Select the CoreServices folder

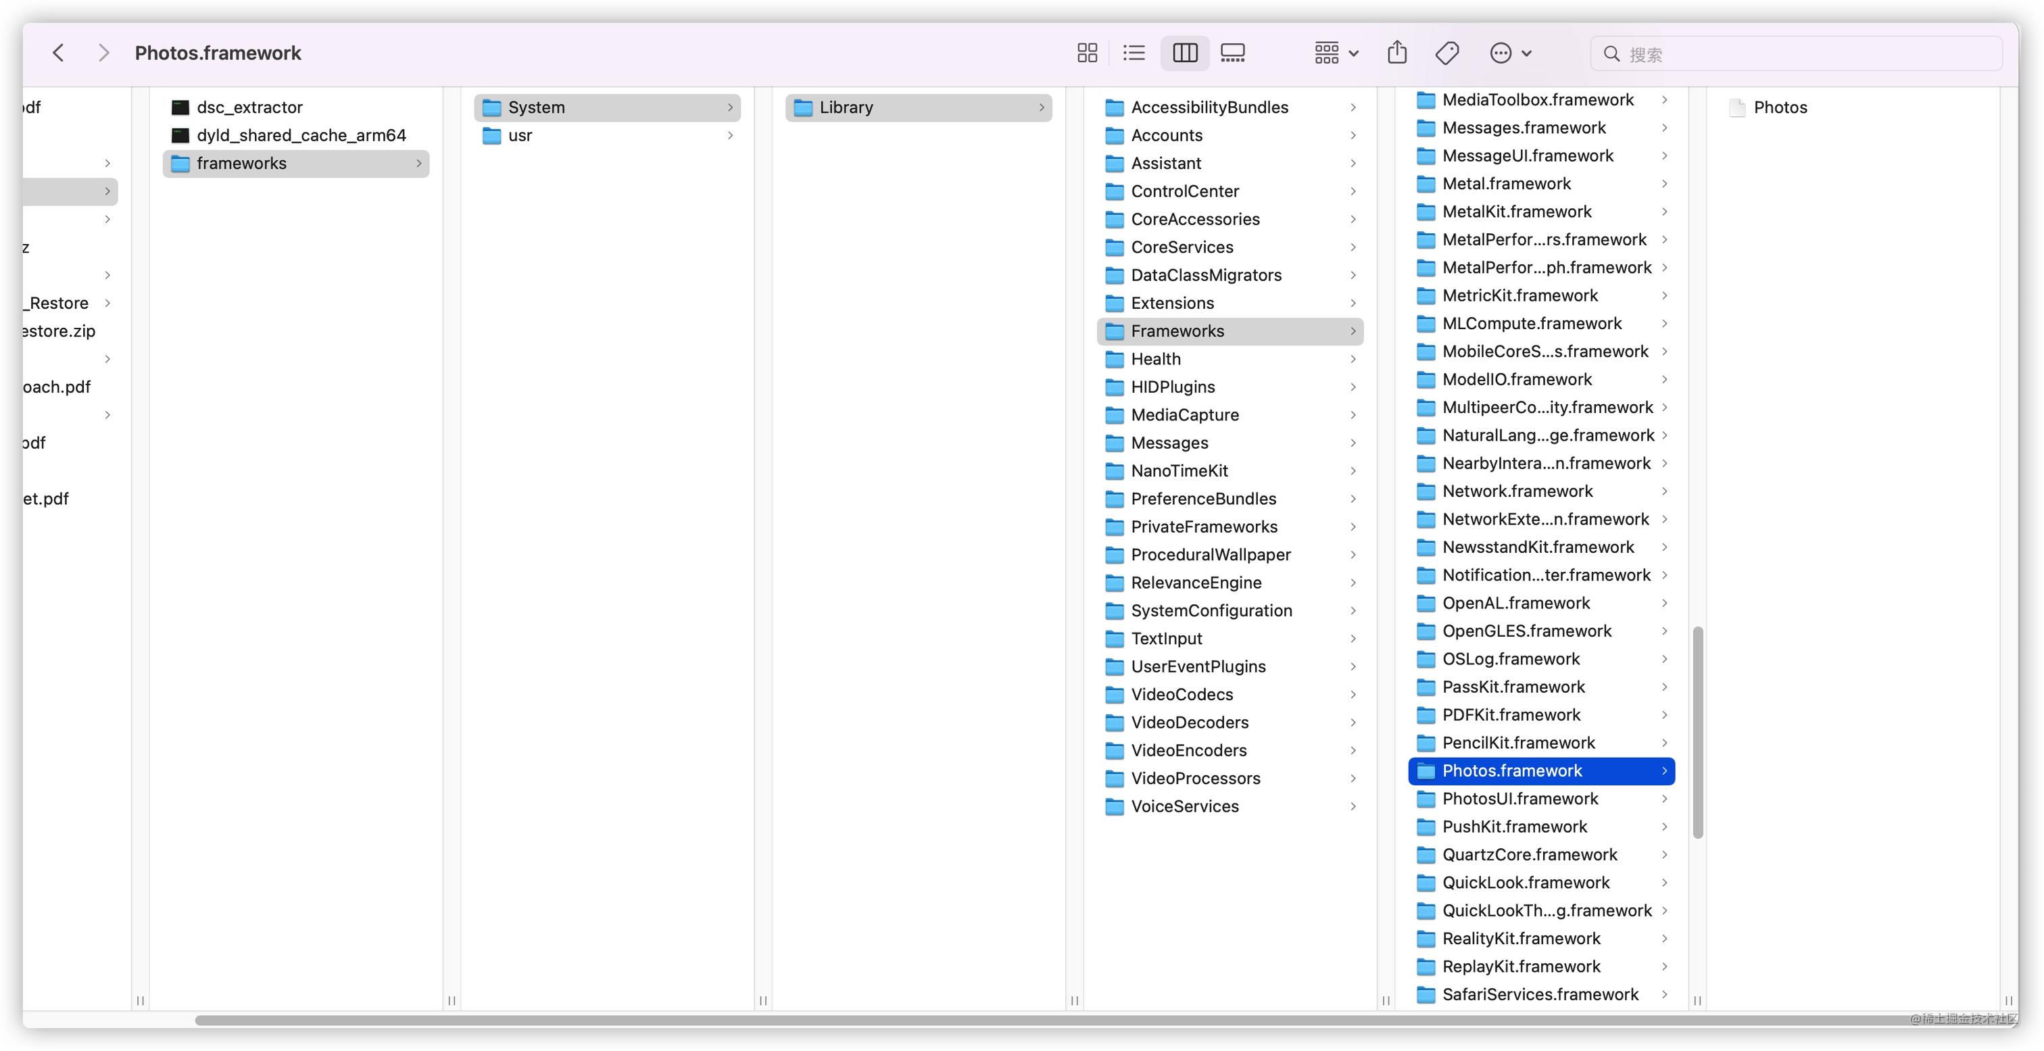pyautogui.click(x=1230, y=247)
